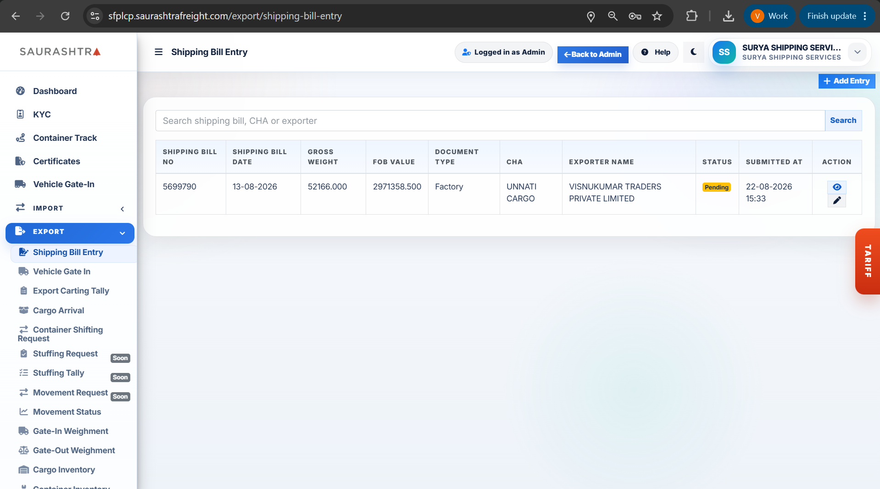Open Cargo Inventory menu item
The width and height of the screenshot is (880, 489).
[x=64, y=470]
